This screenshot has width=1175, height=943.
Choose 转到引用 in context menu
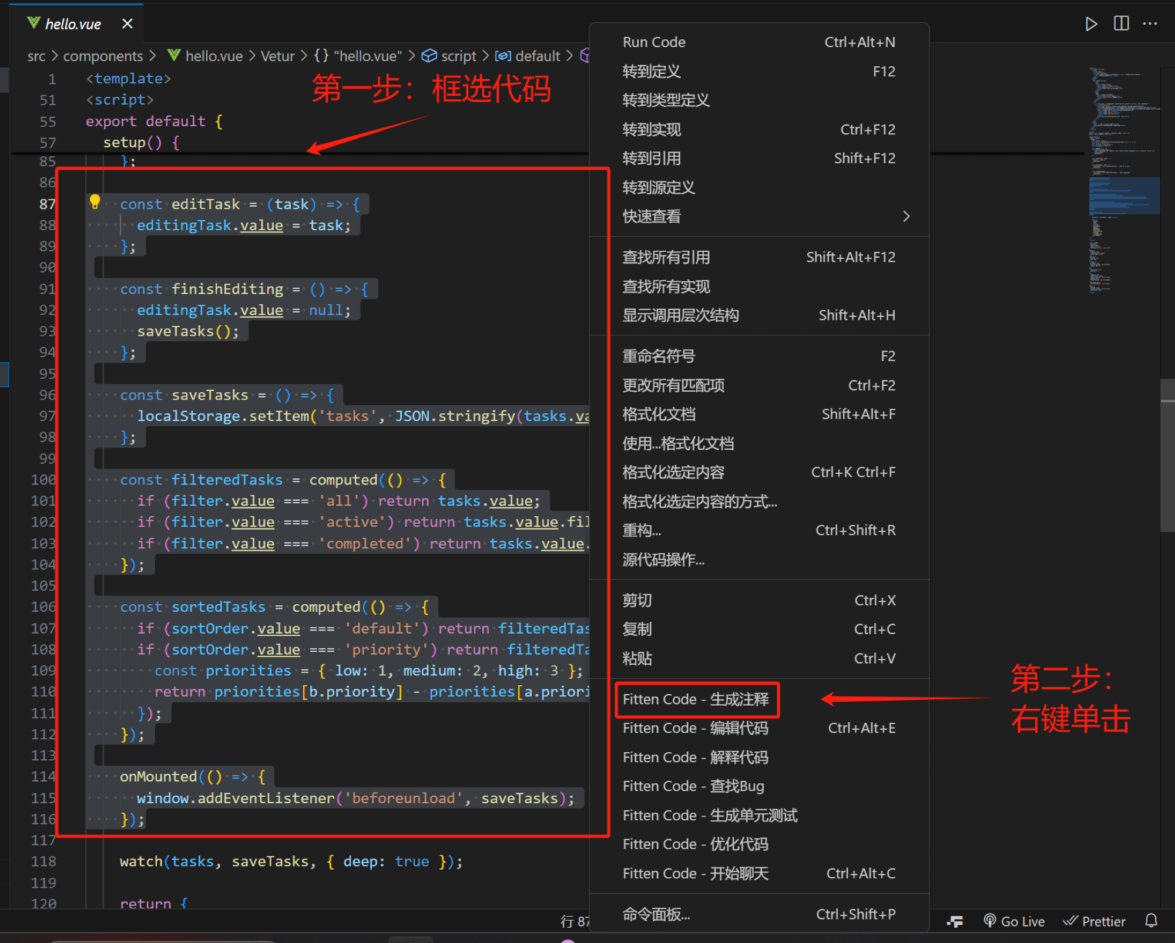tap(759, 159)
